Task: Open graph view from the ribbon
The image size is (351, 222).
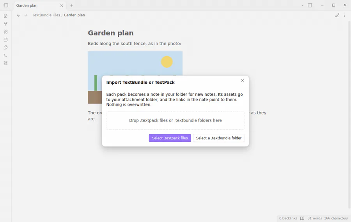Action: tap(5, 24)
